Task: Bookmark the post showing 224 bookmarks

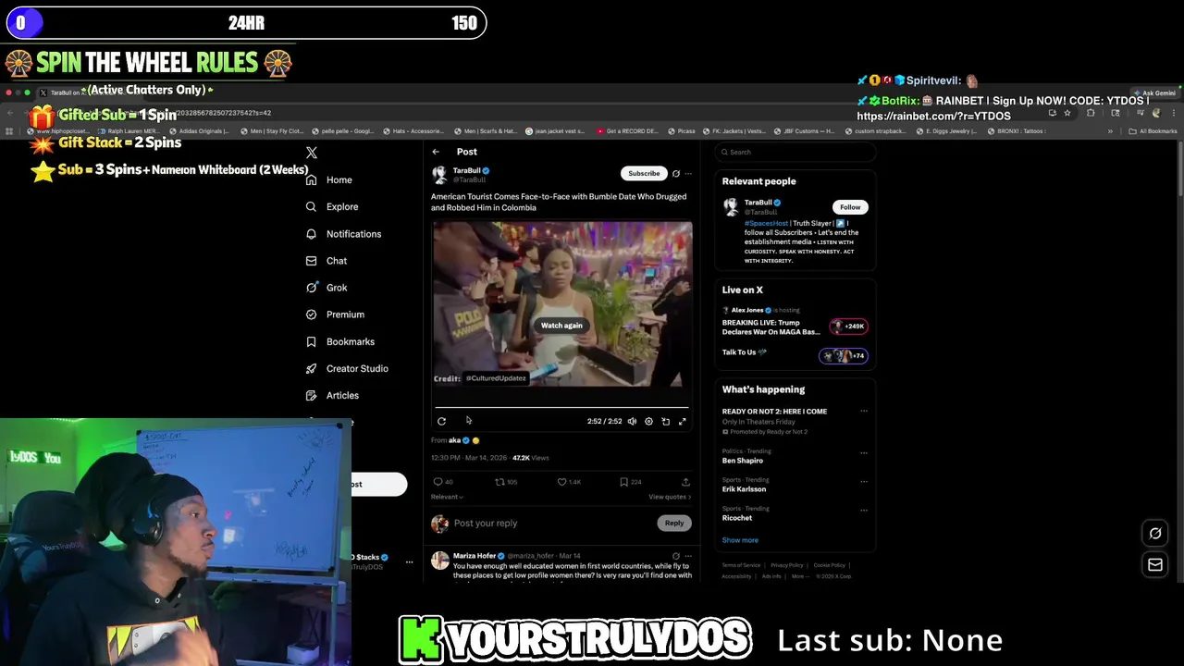Action: click(624, 482)
